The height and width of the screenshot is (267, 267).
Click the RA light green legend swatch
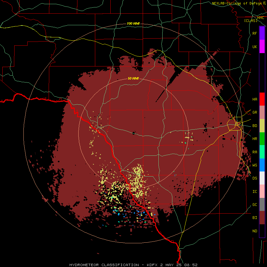[x=262, y=152]
